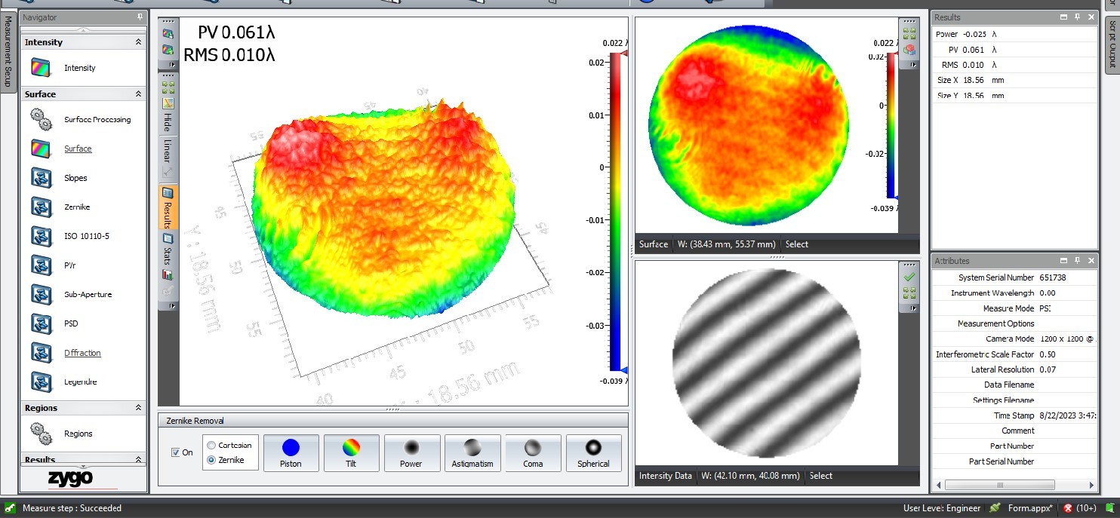The width and height of the screenshot is (1120, 518).
Task: Click Select in the Surface map status bar
Action: tap(796, 244)
